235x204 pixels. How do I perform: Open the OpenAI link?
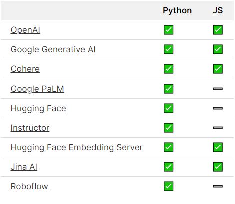coord(25,30)
